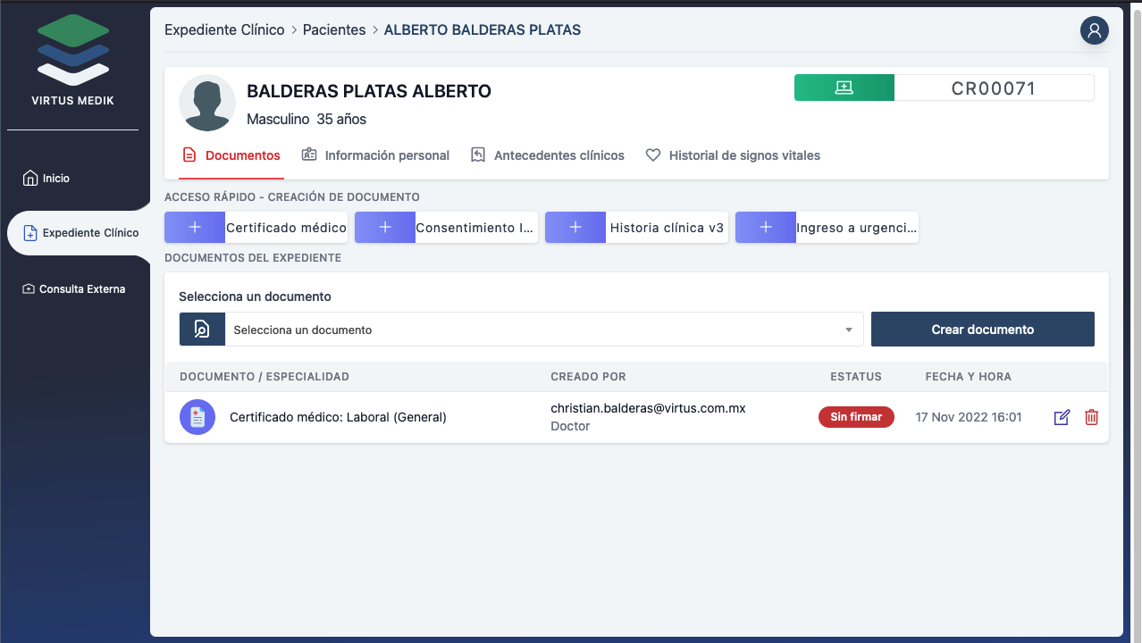This screenshot has width=1142, height=643.
Task: Click the green laptop icon beside CR00071
Action: tap(844, 88)
